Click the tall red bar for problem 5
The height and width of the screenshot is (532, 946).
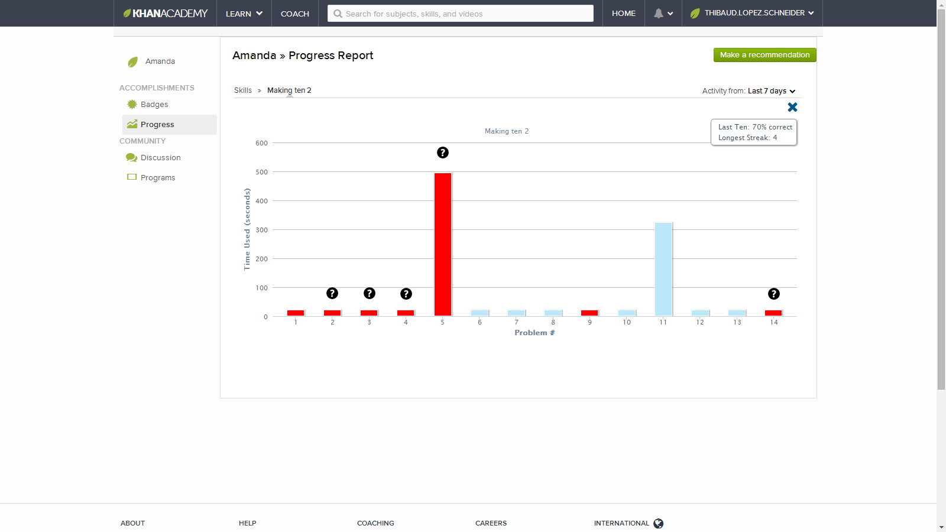click(x=443, y=244)
